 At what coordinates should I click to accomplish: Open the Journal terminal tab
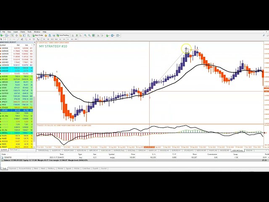(x=104, y=168)
